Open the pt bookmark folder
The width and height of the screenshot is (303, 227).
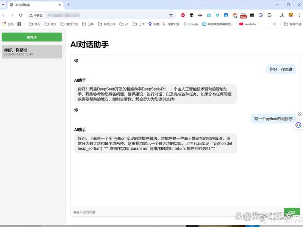(124, 24)
